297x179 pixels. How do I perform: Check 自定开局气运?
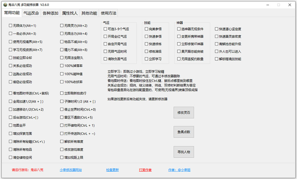click(115, 44)
